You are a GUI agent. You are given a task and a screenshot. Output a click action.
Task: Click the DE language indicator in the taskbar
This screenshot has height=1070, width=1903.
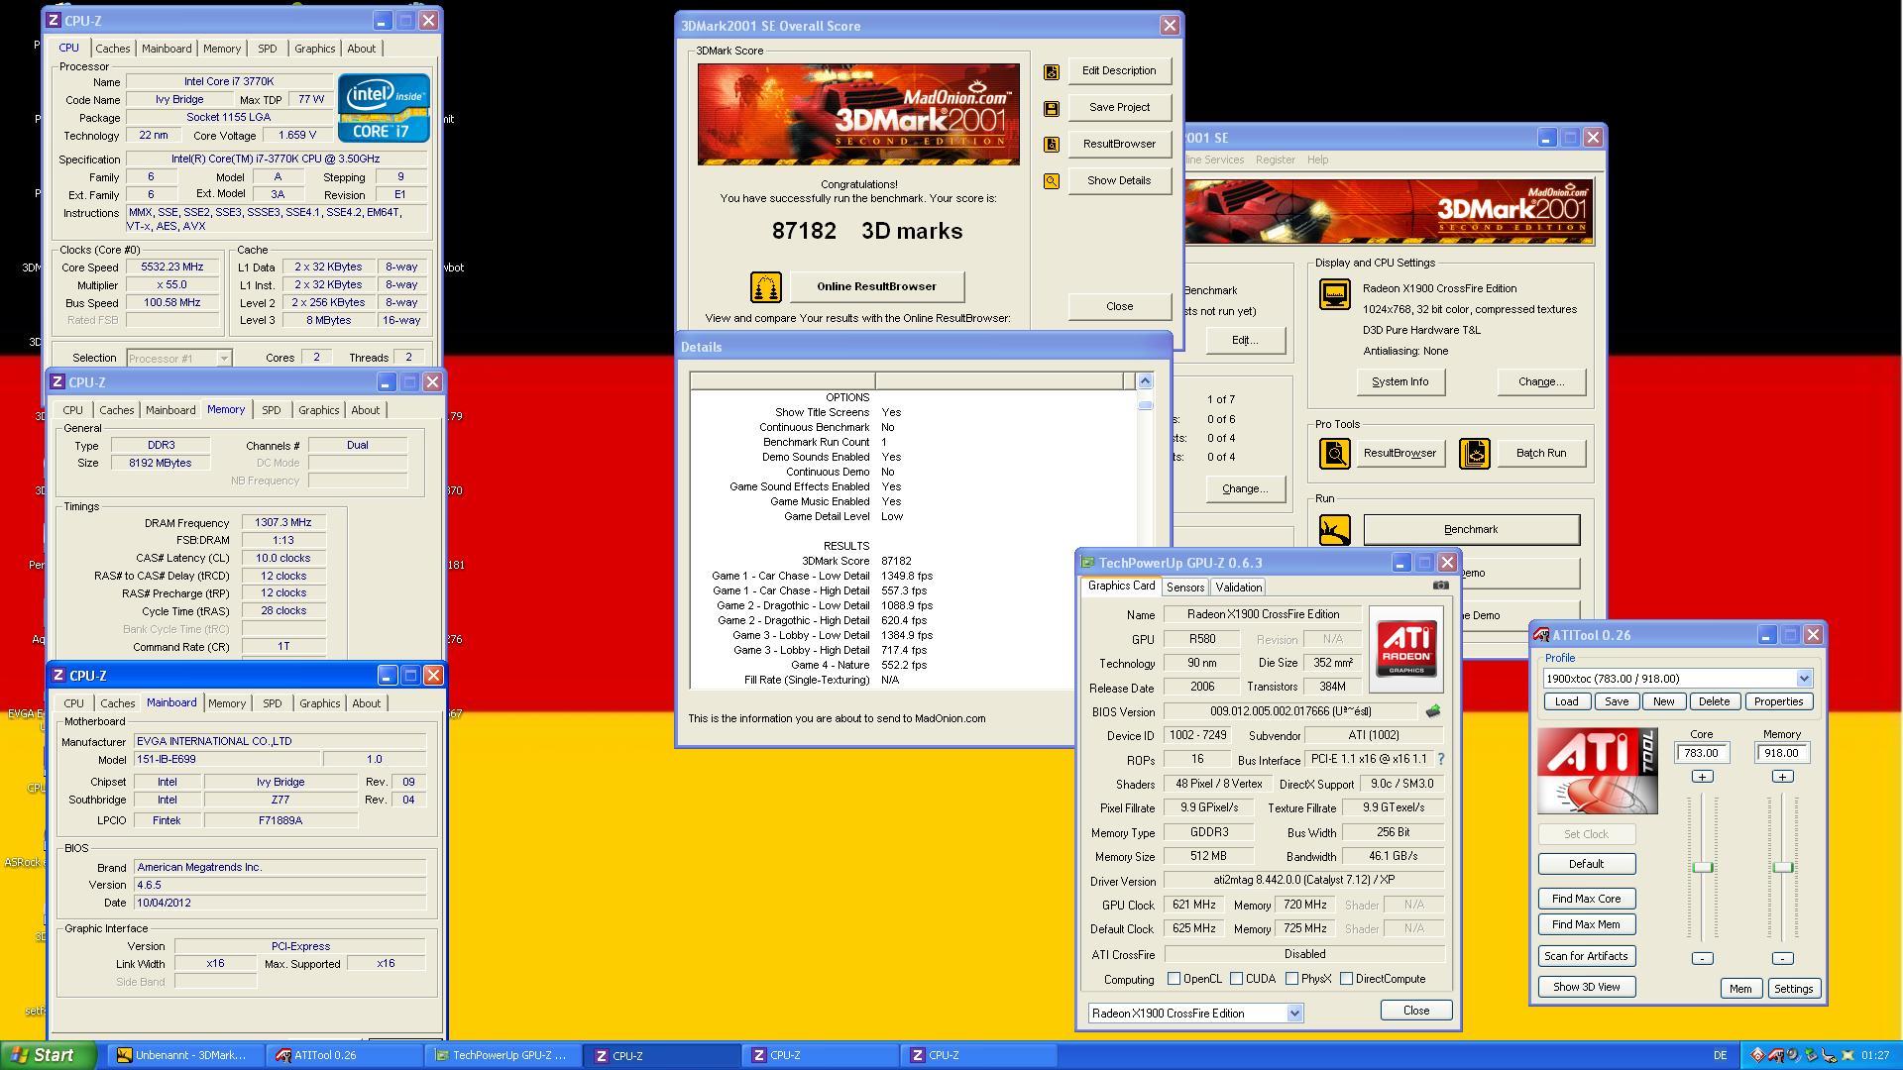coord(1720,1055)
